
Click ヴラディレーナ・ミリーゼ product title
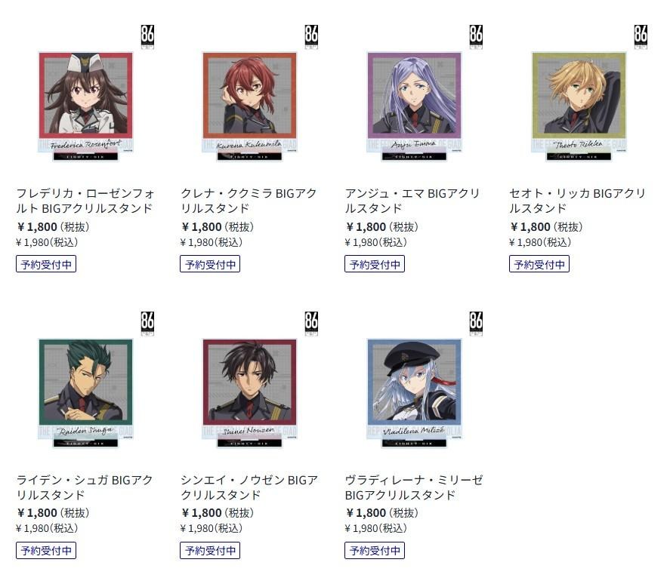pos(414,487)
